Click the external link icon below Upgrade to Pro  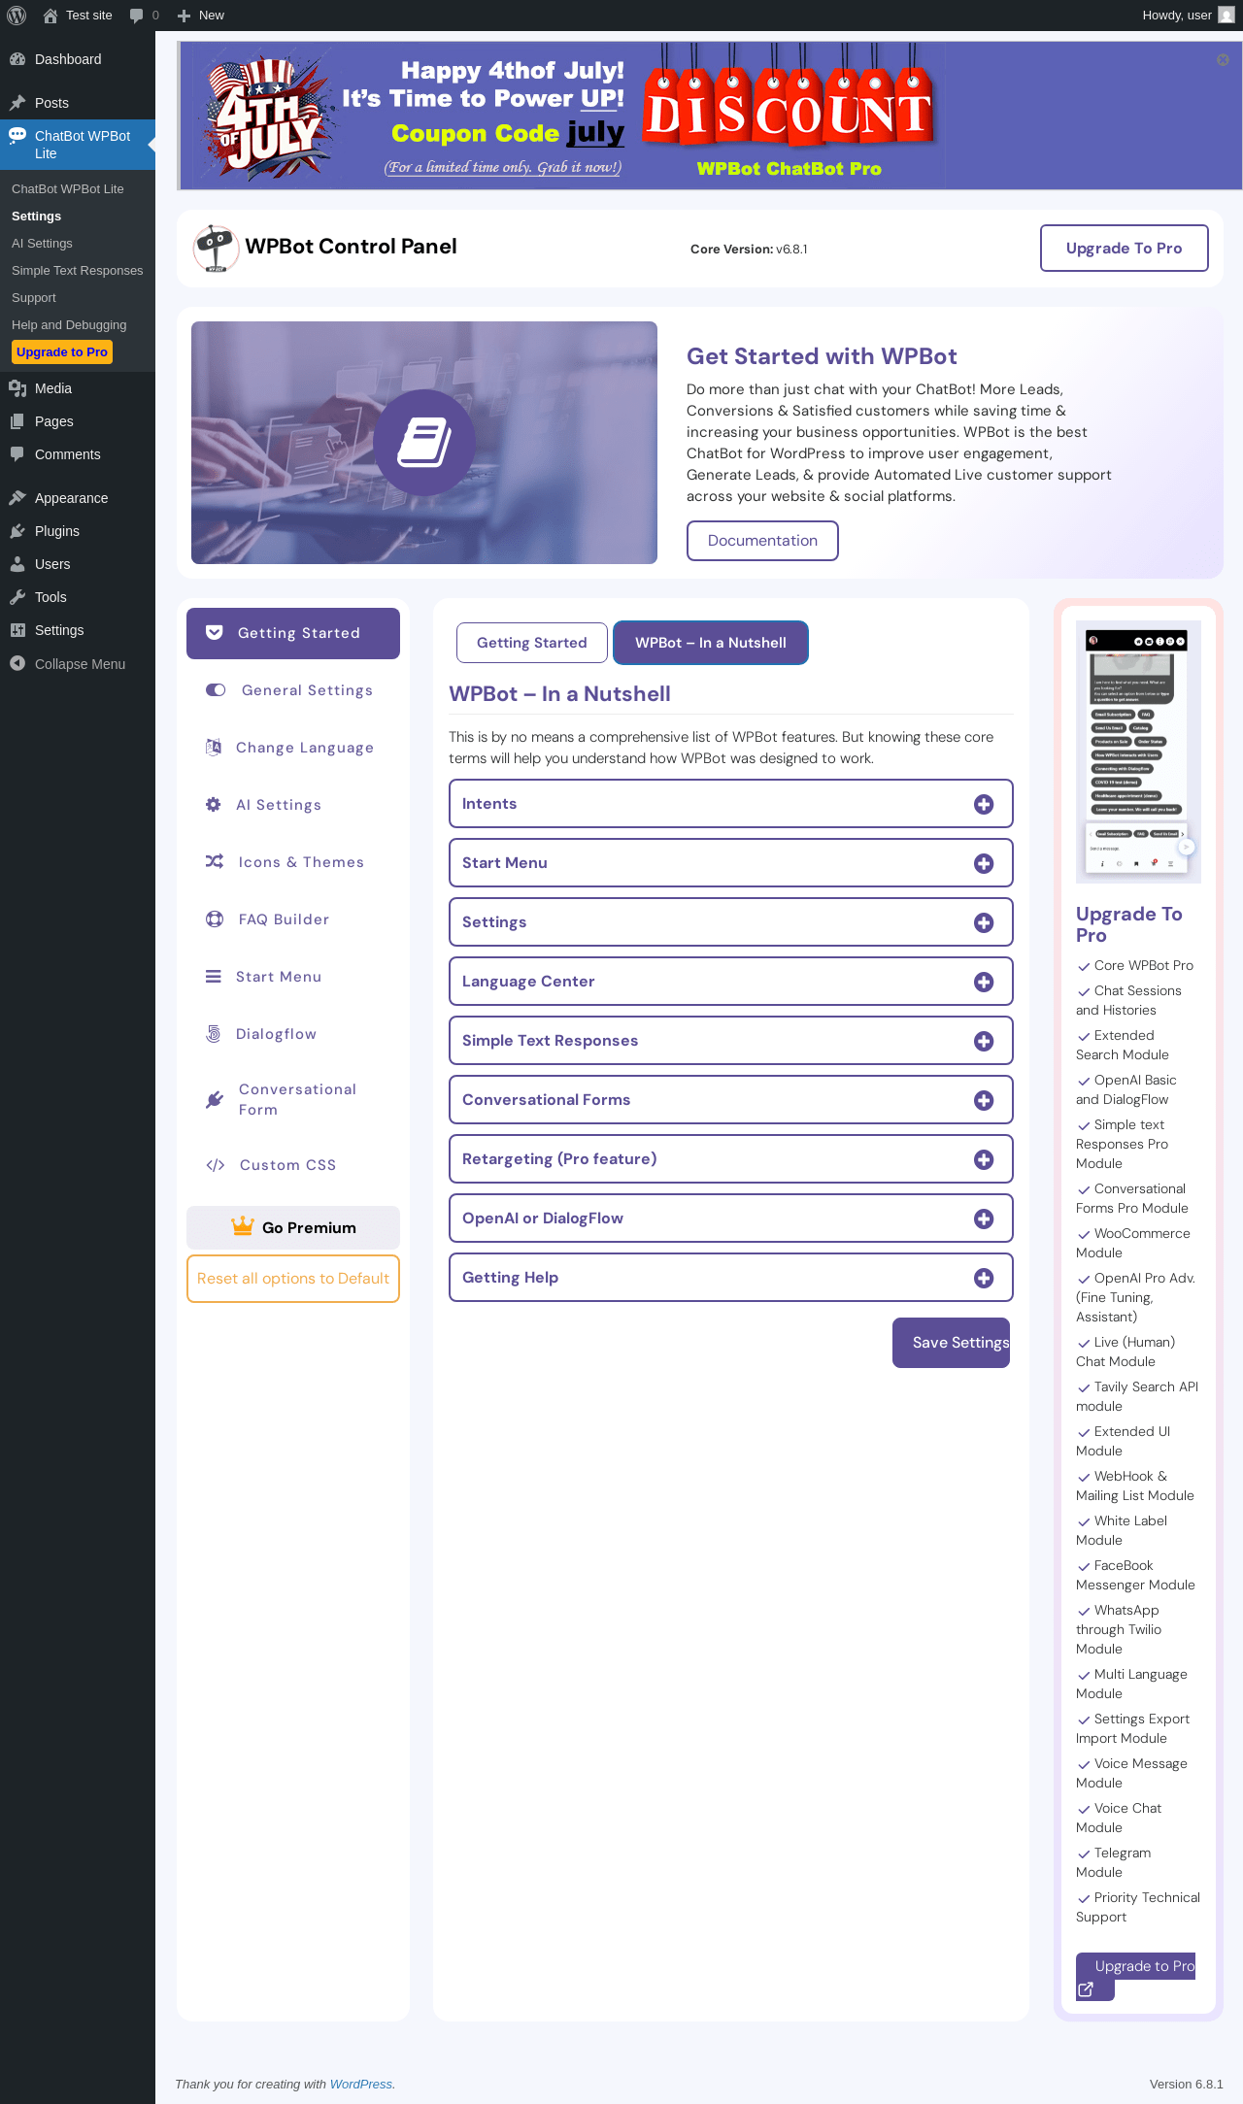[1087, 1989]
